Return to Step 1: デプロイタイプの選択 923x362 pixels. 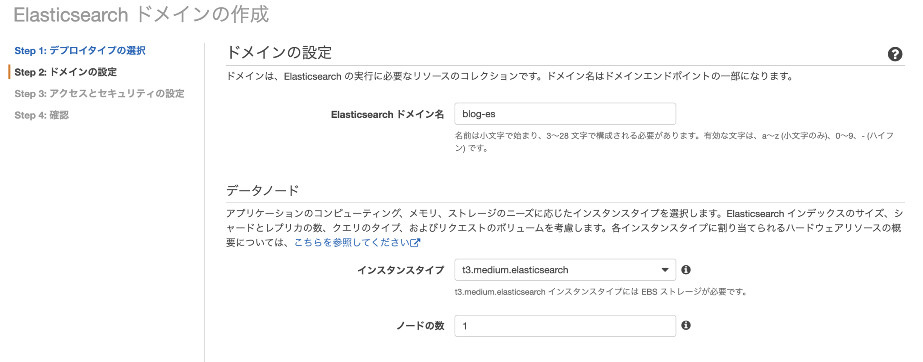(79, 50)
